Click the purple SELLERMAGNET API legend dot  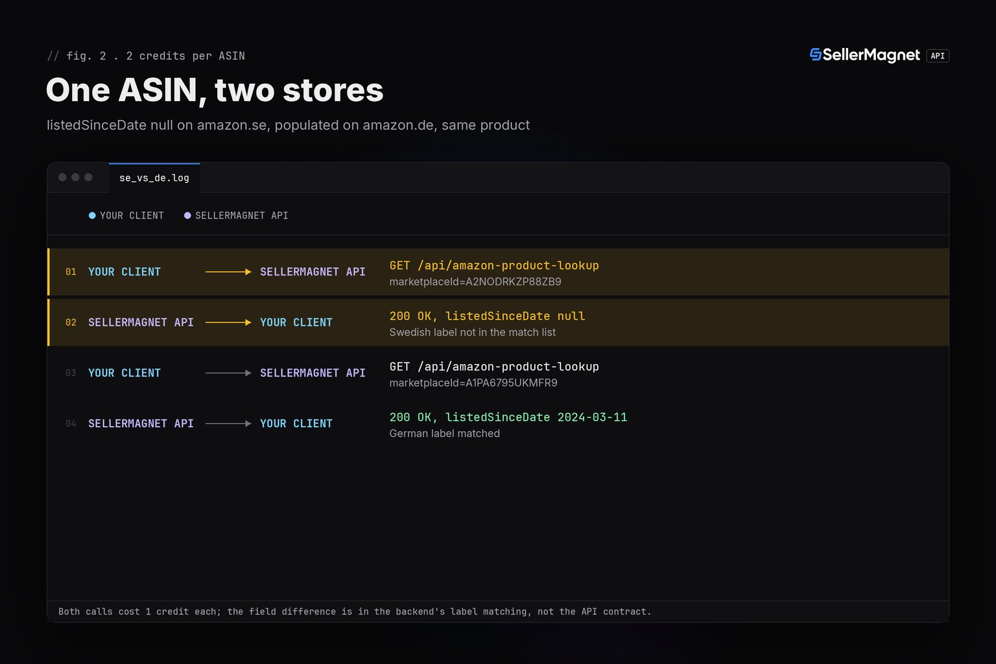click(187, 215)
